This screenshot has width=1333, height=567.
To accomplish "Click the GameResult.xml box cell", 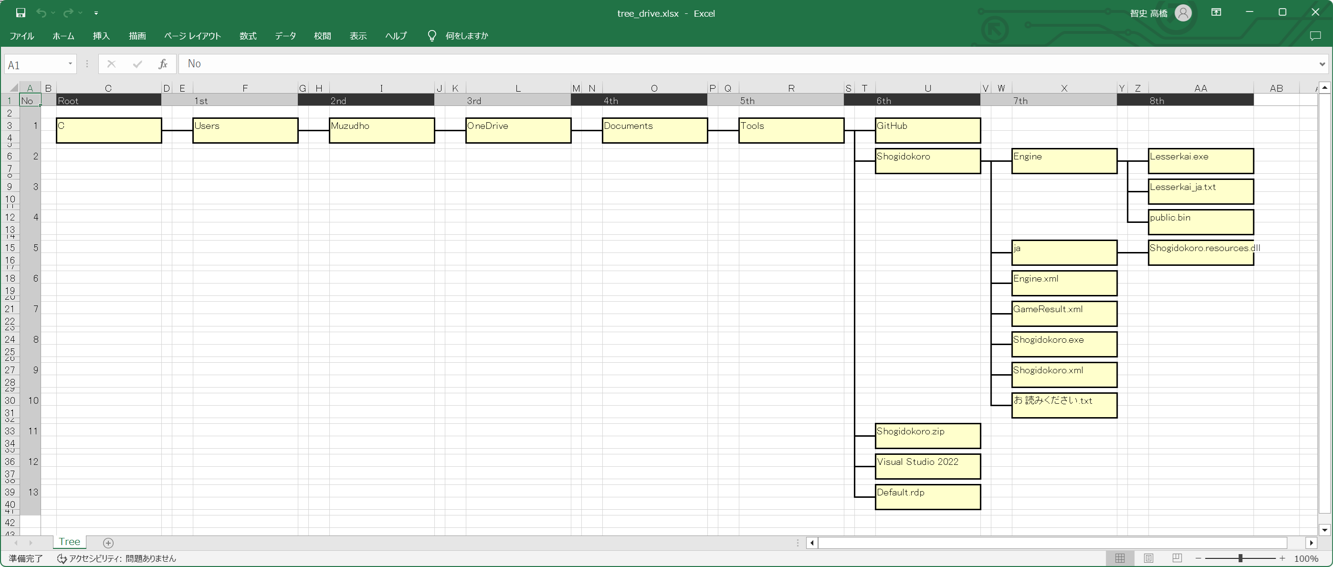I will click(1064, 314).
